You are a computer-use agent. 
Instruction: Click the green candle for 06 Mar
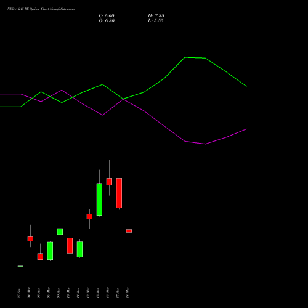pyautogui.click(x=50, y=251)
